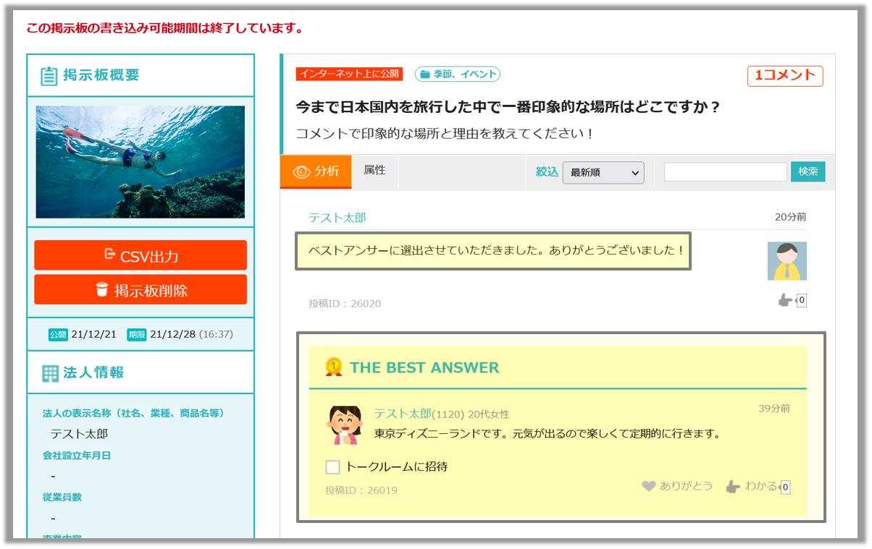The width and height of the screenshot is (872, 549).
Task: Switch to the 分析 tab
Action: click(316, 171)
